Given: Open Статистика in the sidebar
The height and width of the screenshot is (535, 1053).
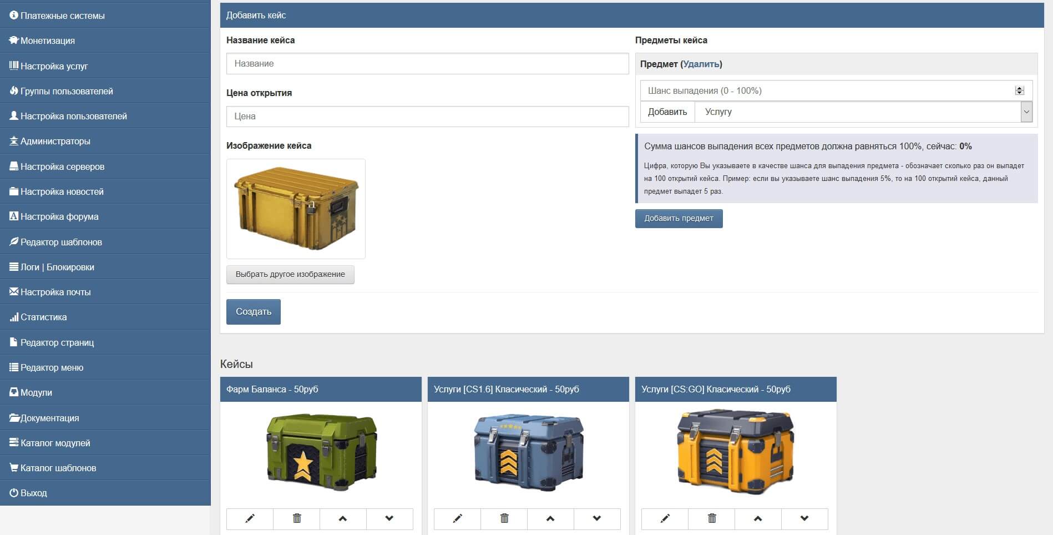Looking at the screenshot, I should pos(43,317).
